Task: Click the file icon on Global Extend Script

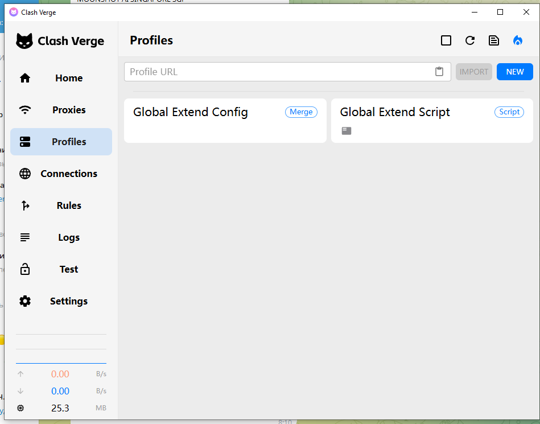Action: [x=347, y=131]
